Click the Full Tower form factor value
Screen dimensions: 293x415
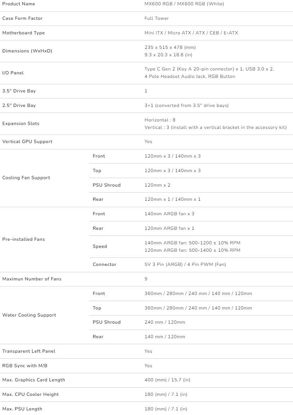(157, 18)
